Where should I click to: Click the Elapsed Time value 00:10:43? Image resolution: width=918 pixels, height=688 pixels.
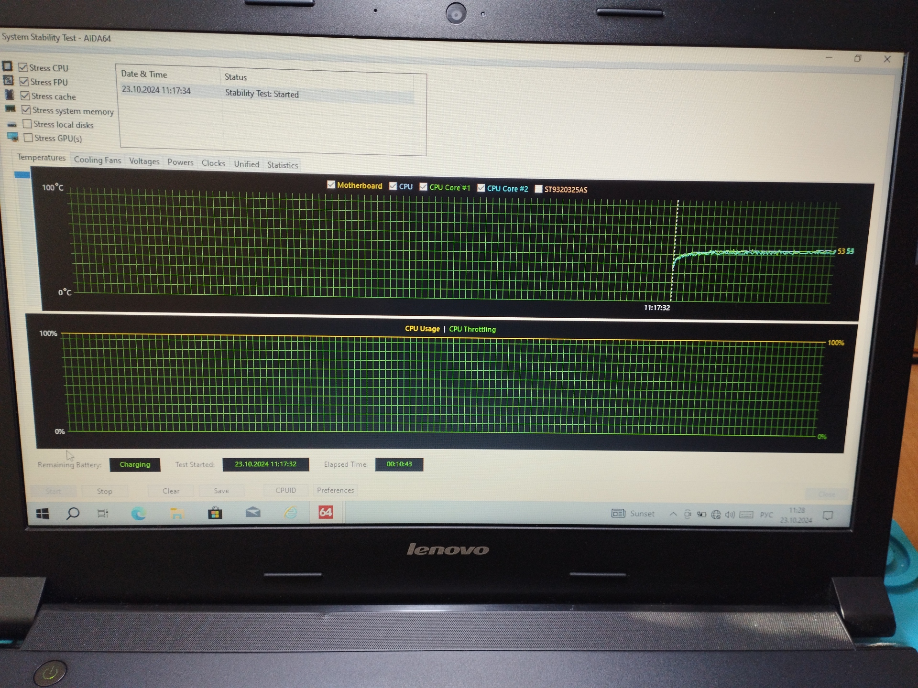pyautogui.click(x=399, y=464)
